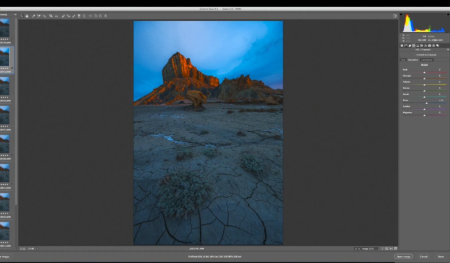Open the HSL panel options menu

click(448, 50)
